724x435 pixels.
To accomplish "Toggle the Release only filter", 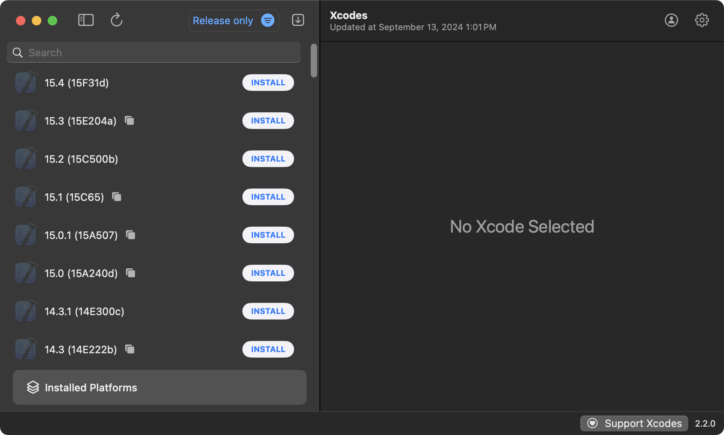I will click(234, 21).
